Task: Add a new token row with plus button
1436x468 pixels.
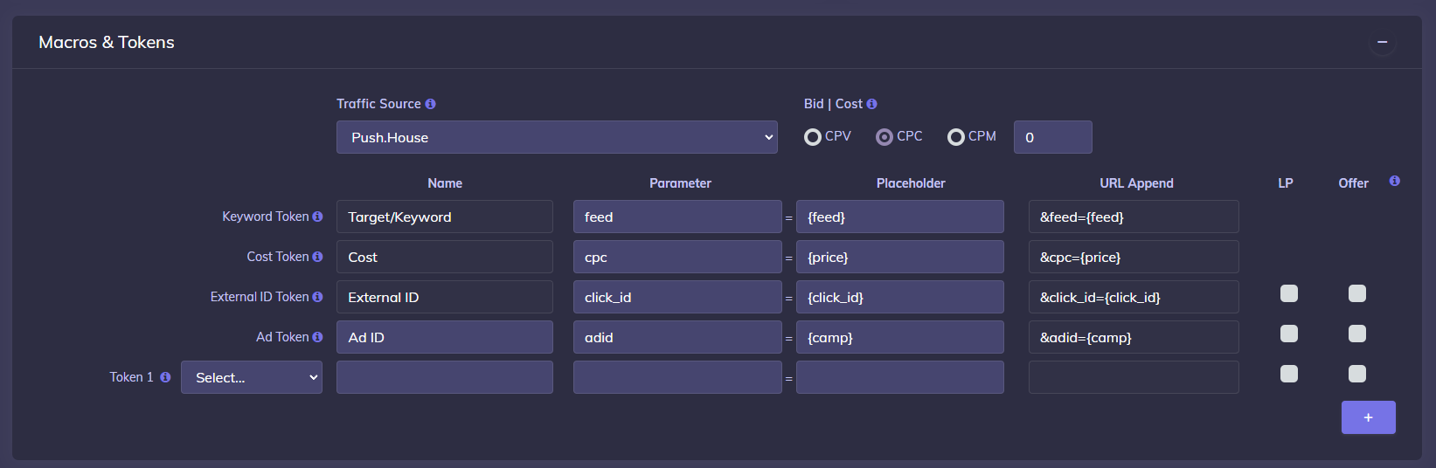Action: (x=1368, y=417)
